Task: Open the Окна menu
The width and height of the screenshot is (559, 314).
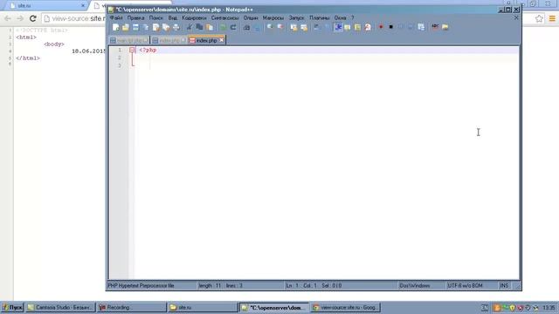Action: click(x=340, y=17)
